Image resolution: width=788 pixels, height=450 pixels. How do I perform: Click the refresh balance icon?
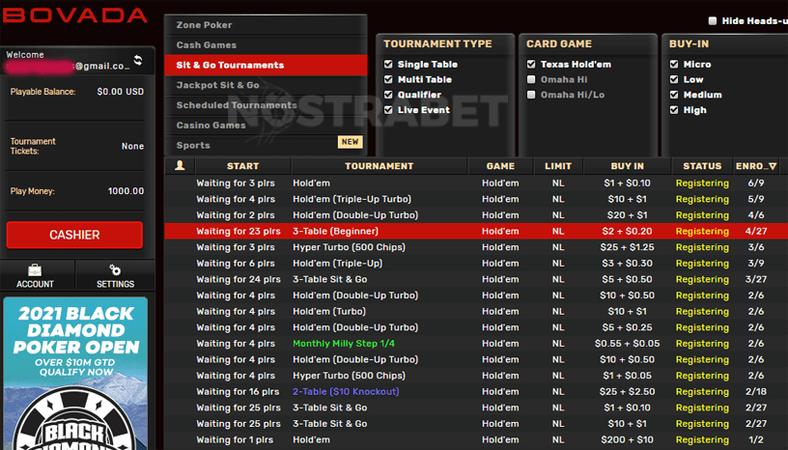(138, 60)
